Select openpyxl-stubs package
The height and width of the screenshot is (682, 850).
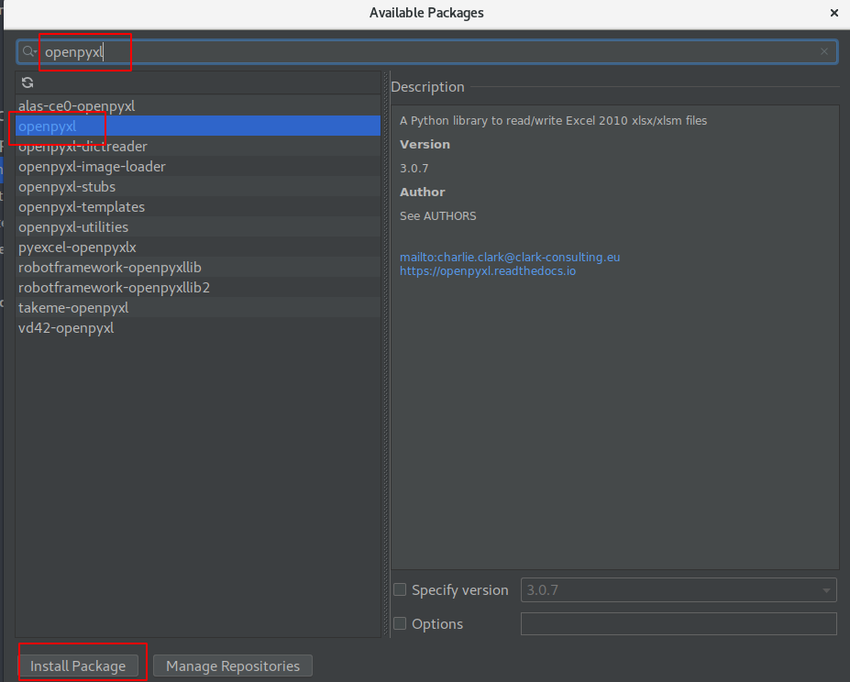198,186
